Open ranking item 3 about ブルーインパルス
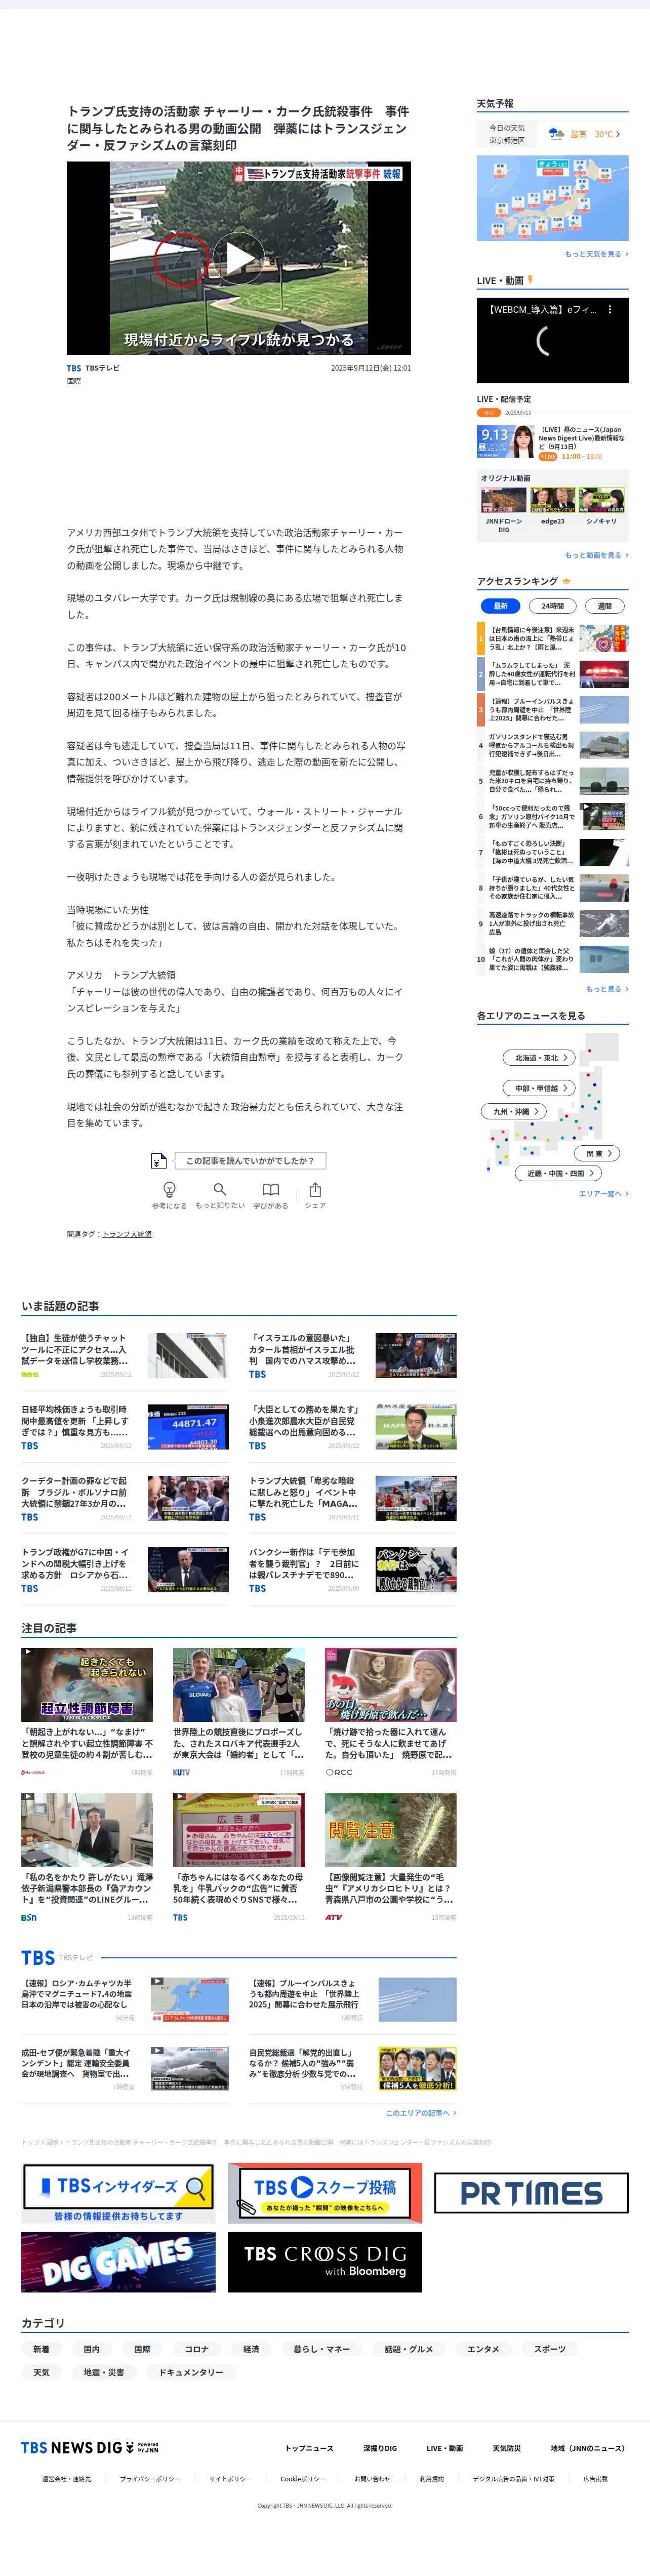 point(552,710)
